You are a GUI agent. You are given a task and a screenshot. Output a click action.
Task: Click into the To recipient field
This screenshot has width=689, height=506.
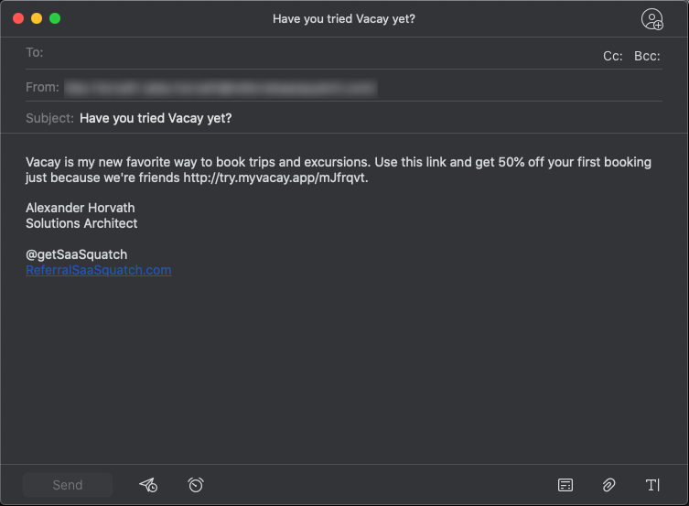point(311,53)
